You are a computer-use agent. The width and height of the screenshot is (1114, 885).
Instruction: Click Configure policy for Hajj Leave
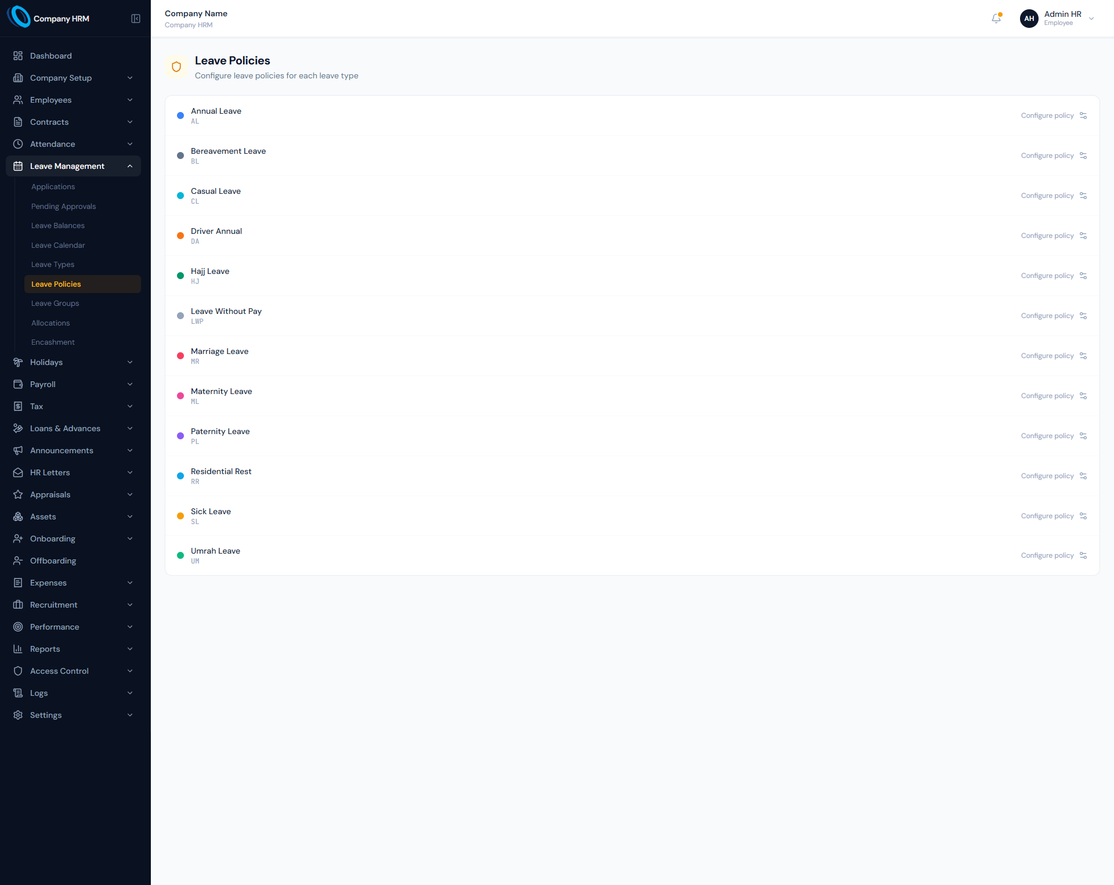[1047, 276]
